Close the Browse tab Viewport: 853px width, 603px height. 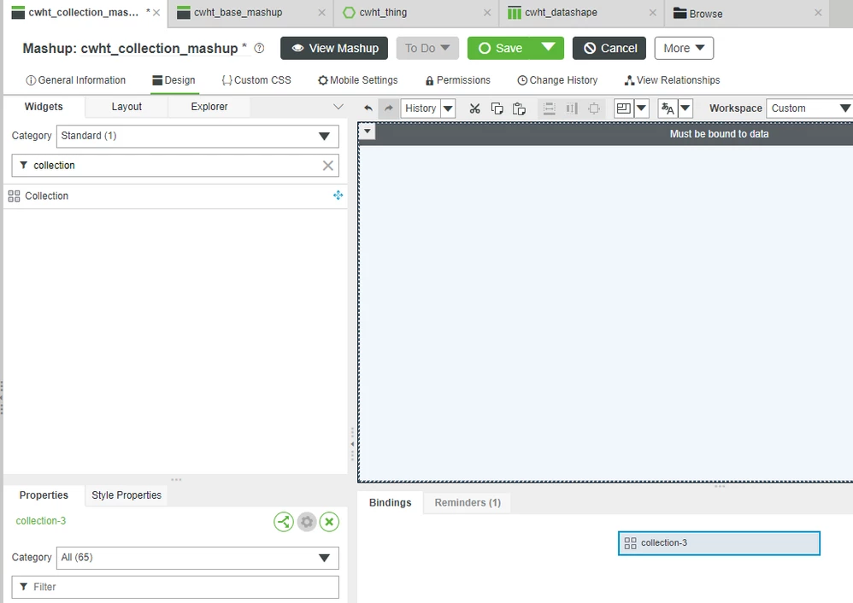coord(818,13)
